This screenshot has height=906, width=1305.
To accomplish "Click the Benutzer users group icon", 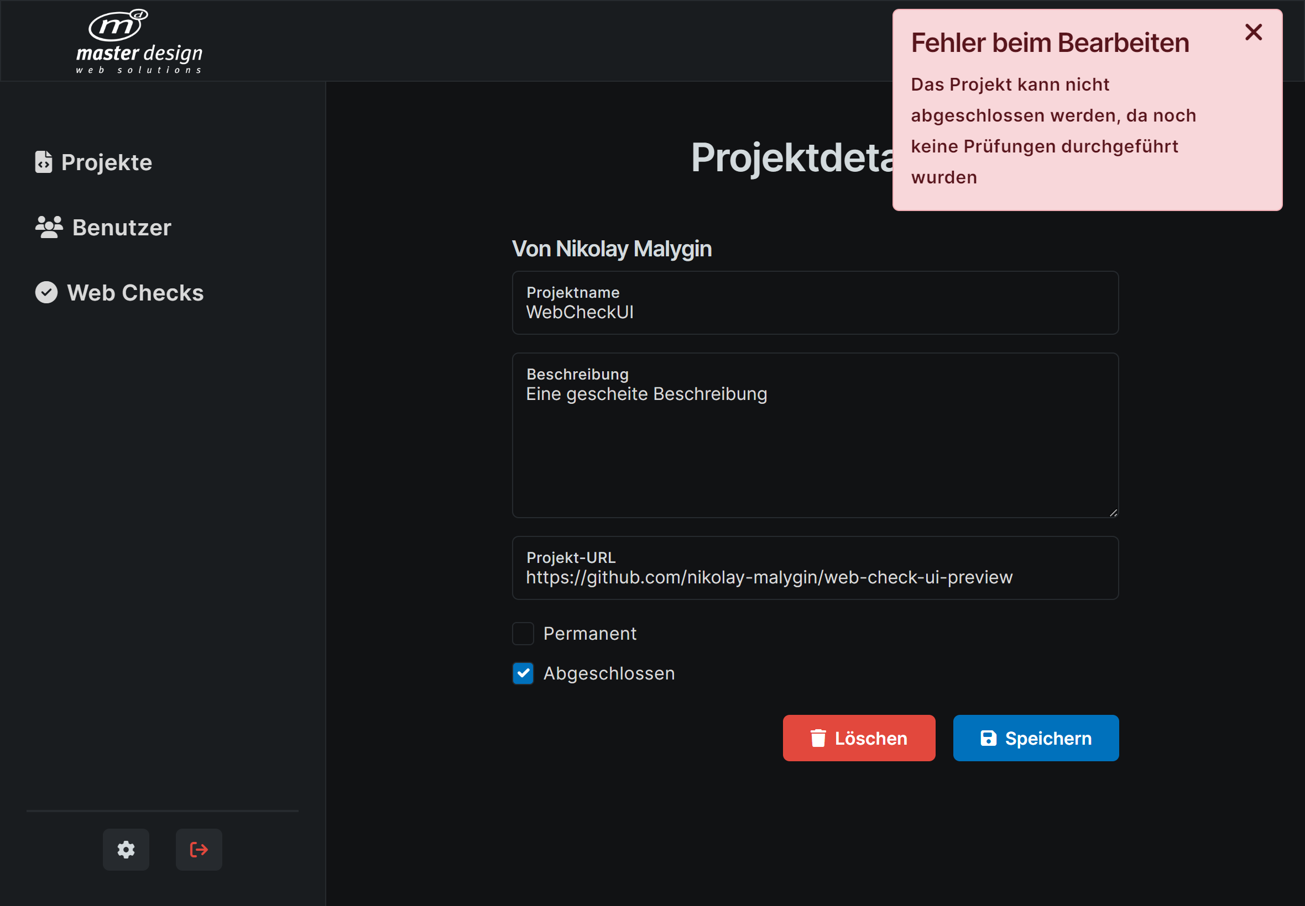I will pyautogui.click(x=49, y=227).
